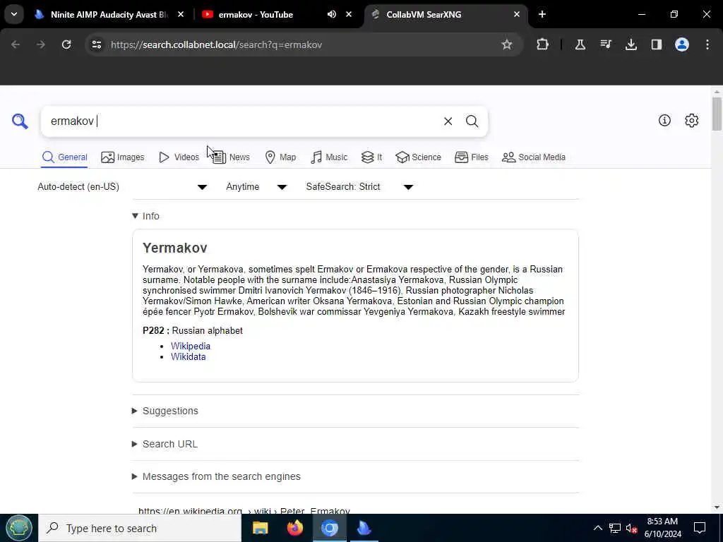
Task: Clear the search query with X
Action: pos(448,121)
